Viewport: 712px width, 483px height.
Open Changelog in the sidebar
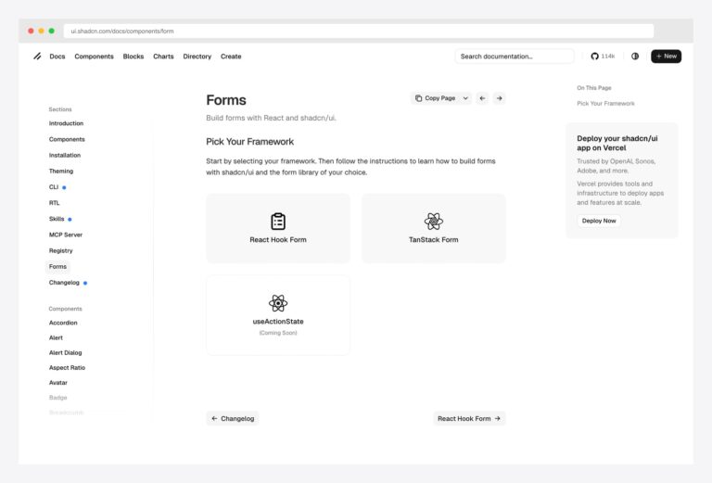[x=64, y=283]
